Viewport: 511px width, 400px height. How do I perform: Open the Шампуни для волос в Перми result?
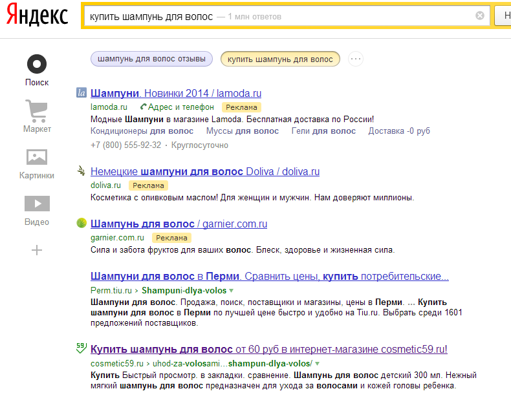click(x=270, y=277)
